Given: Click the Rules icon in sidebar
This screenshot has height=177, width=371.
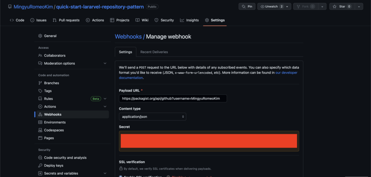Looking at the screenshot, I should coord(40,99).
